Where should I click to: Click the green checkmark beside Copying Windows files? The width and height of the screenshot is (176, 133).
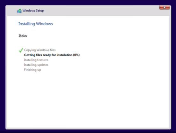pos(21,50)
